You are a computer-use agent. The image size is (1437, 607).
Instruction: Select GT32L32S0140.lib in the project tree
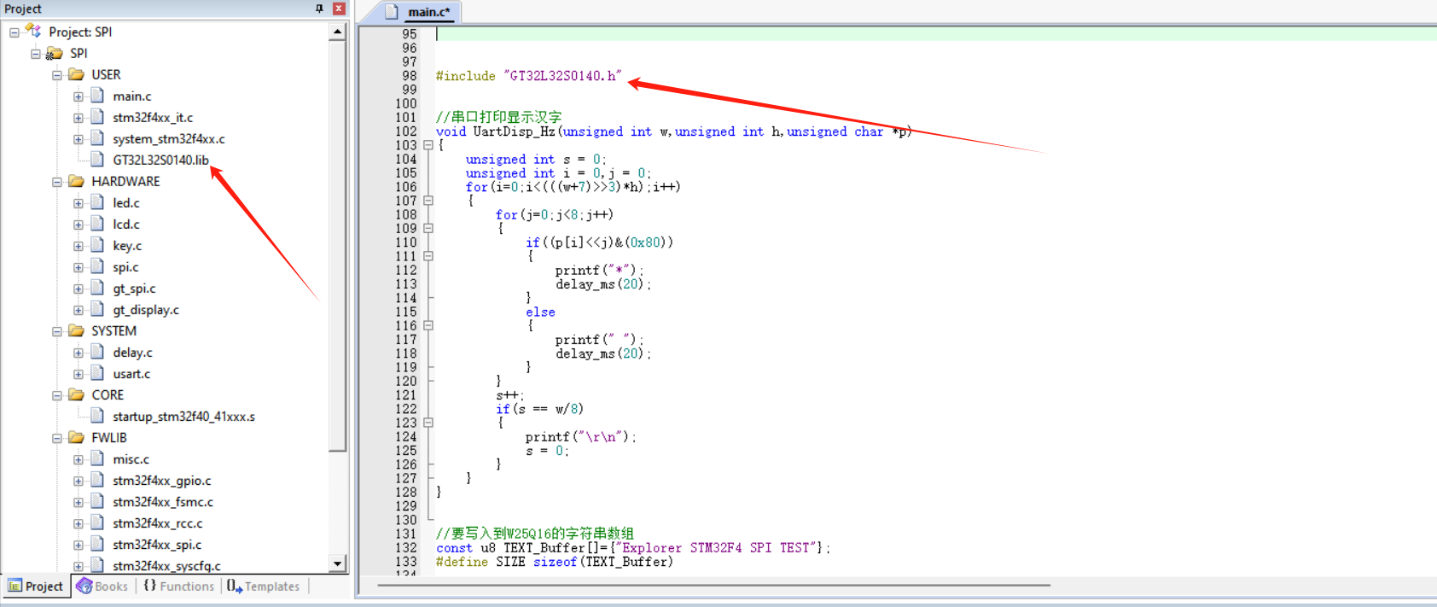(x=160, y=160)
